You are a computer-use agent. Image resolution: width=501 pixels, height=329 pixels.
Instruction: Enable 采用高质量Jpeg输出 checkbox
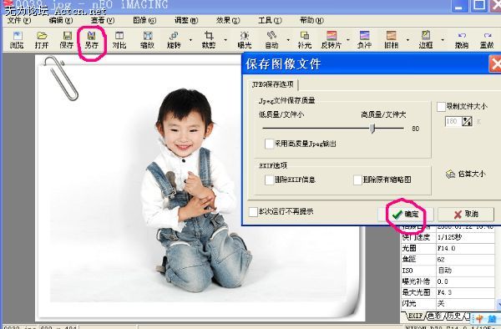269,144
